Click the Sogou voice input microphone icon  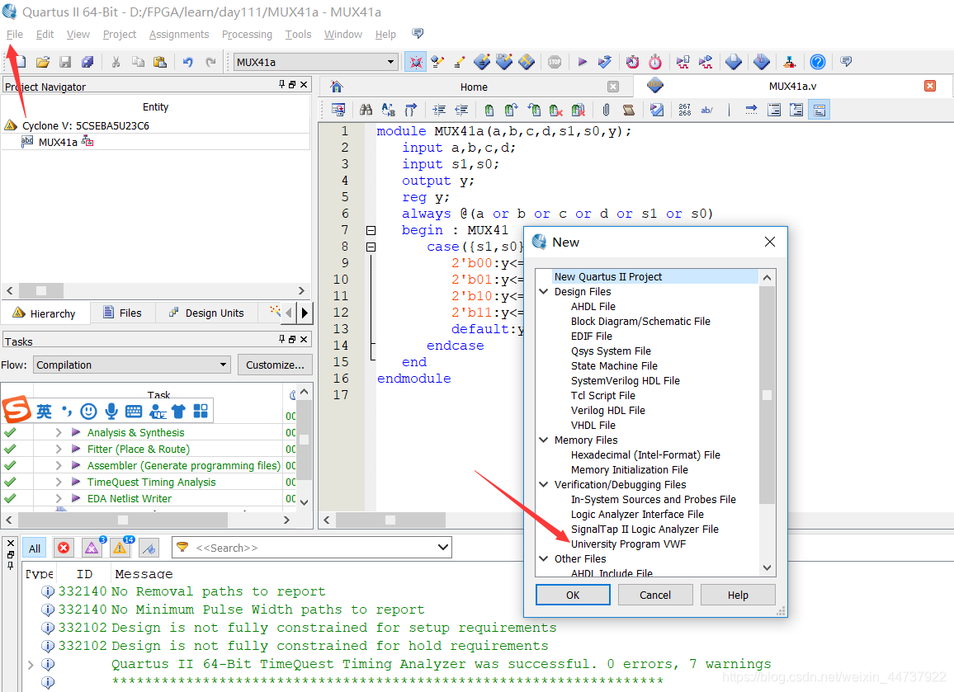111,411
